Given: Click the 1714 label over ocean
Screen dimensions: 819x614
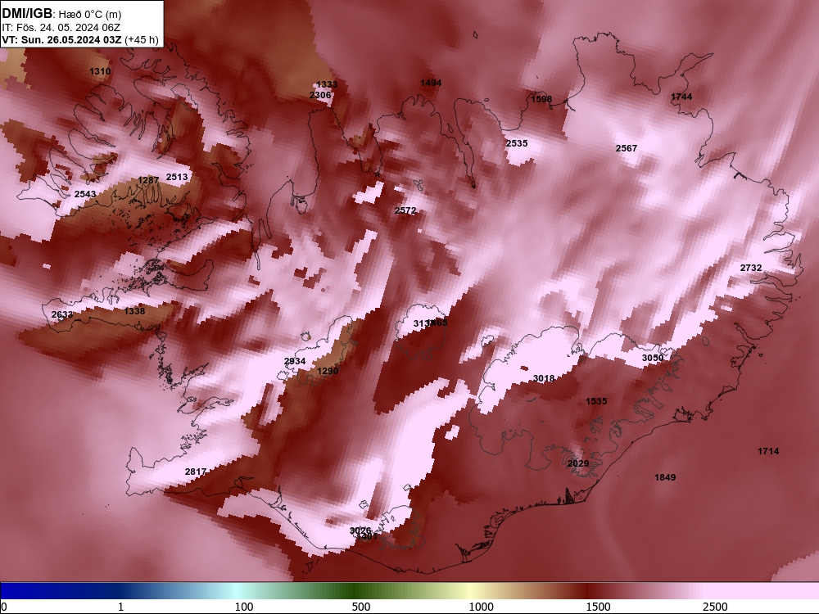Looking at the screenshot, I should click(x=768, y=451).
